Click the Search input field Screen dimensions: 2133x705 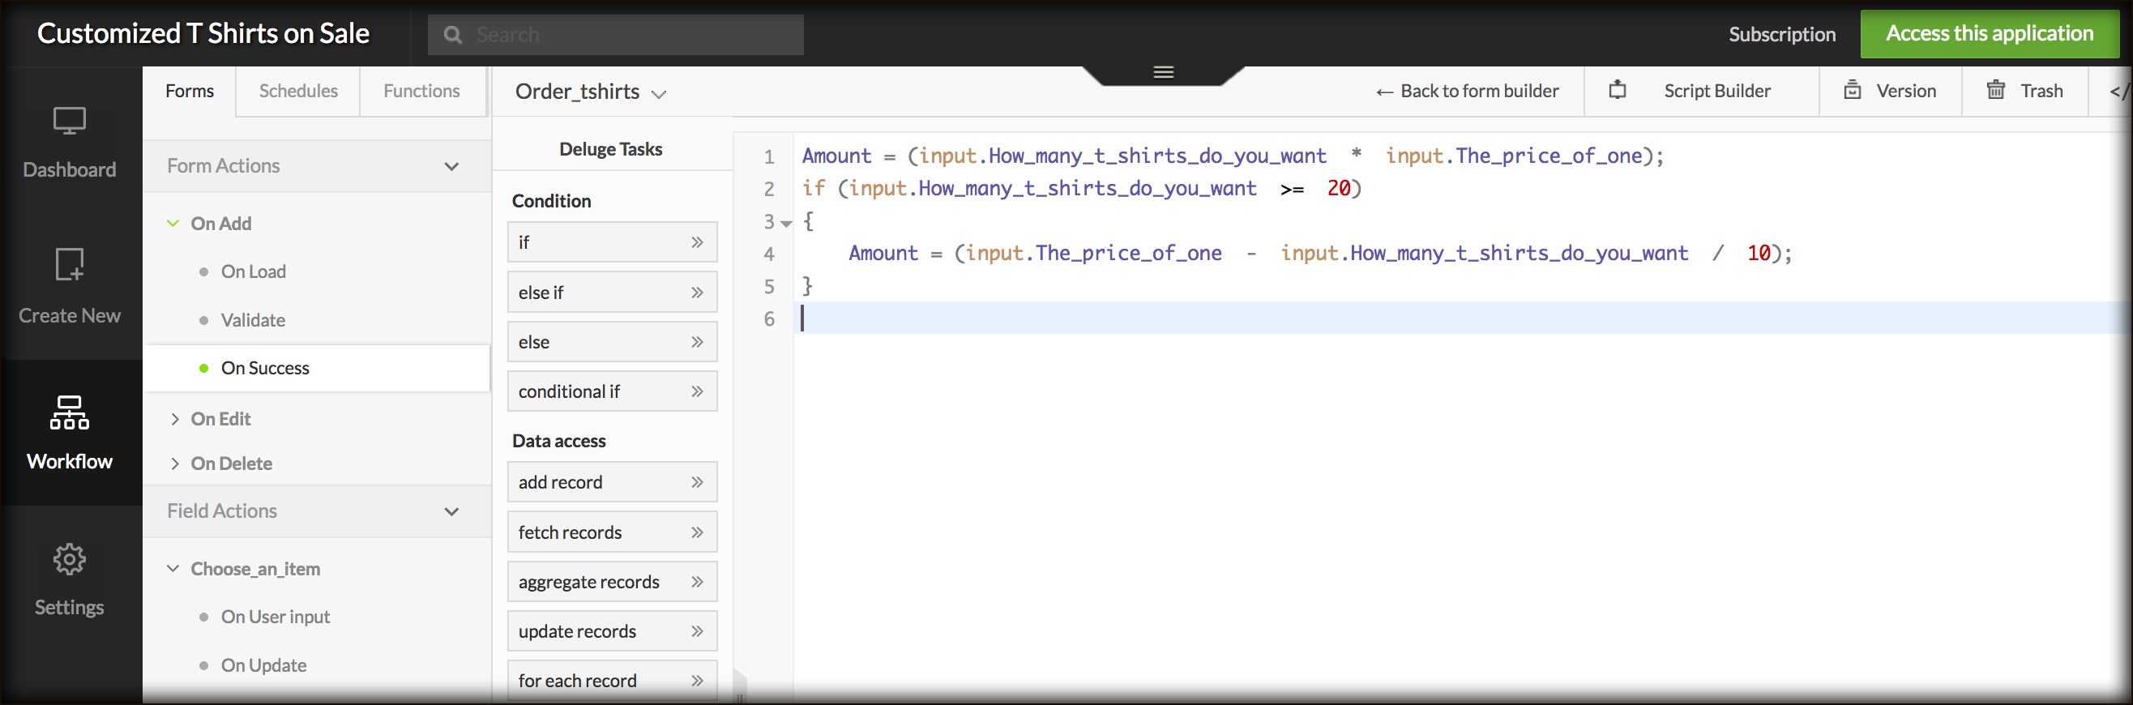pyautogui.click(x=630, y=35)
